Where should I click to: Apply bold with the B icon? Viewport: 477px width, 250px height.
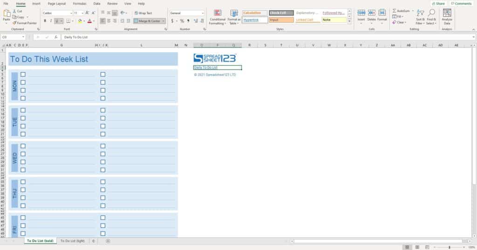coord(45,21)
